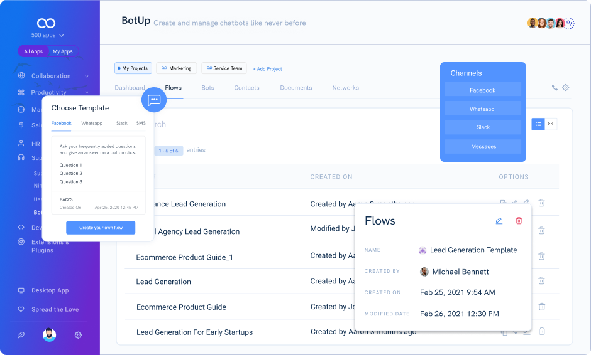Switch to list view layout

tap(538, 124)
